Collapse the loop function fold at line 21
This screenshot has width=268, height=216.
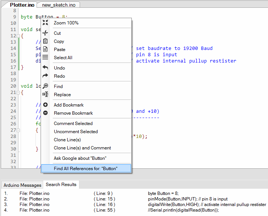point(18,92)
